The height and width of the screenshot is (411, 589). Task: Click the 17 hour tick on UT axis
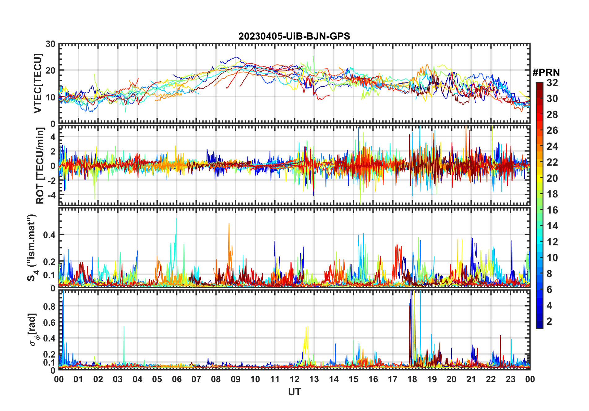click(x=393, y=379)
